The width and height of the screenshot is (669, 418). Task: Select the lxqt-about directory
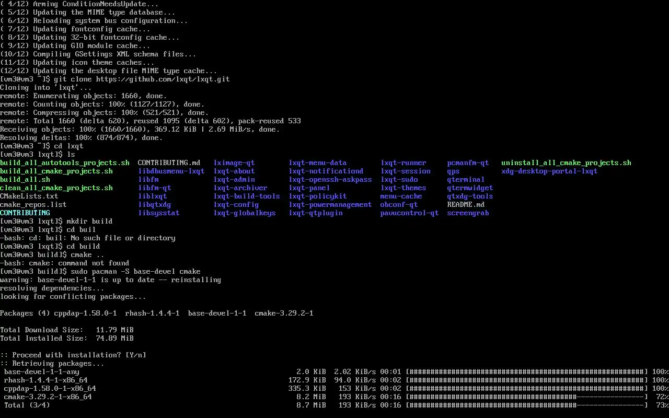pyautogui.click(x=234, y=171)
